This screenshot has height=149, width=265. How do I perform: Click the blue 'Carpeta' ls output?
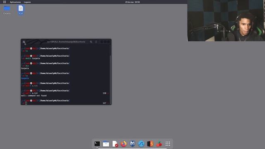click(25, 78)
